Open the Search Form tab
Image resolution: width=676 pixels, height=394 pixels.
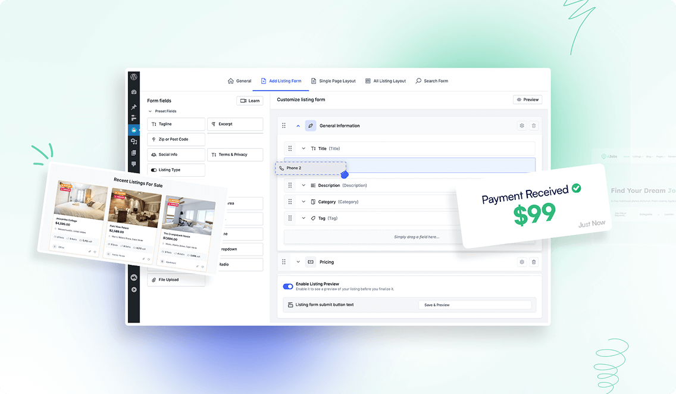[x=431, y=81]
